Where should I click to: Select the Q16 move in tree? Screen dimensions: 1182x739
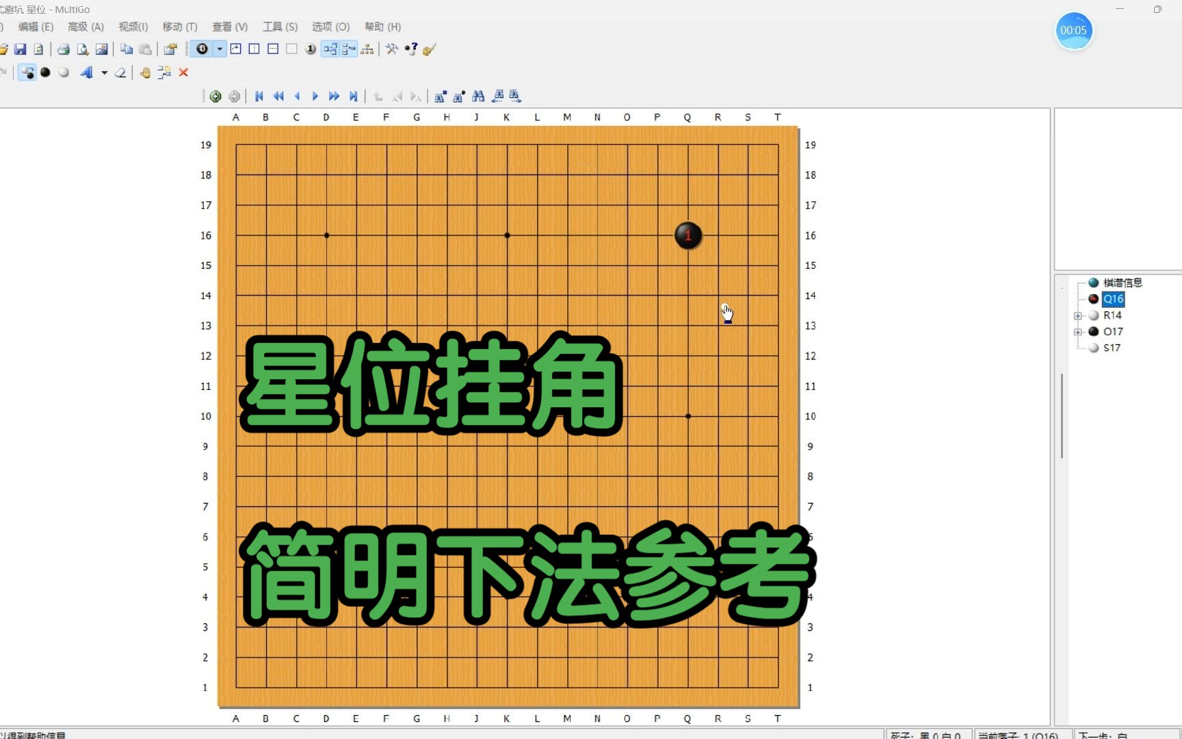pos(1113,299)
